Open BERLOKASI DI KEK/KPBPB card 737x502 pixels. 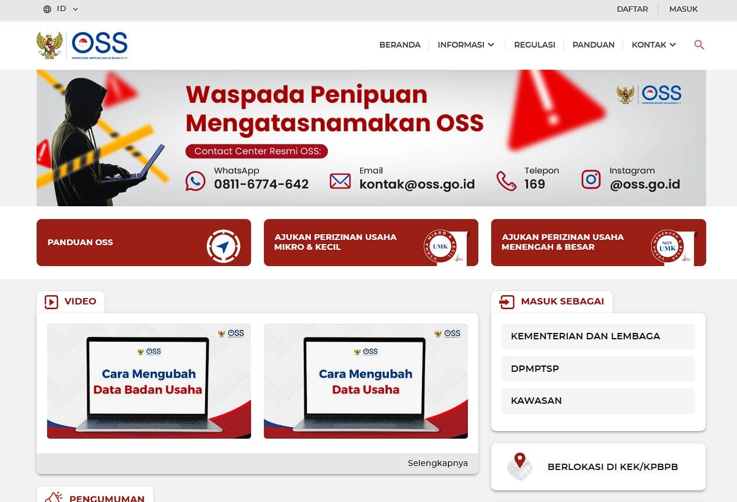(598, 467)
